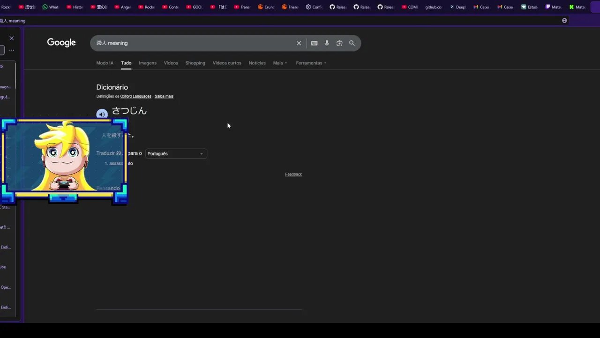The width and height of the screenshot is (600, 338).
Task: Open the first Gmail Caixa tab
Action: [481, 7]
